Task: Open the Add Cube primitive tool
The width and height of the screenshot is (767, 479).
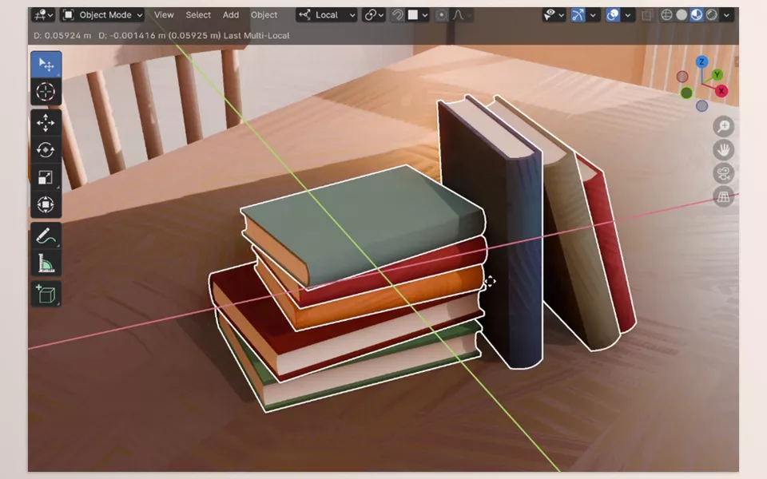Action: [46, 294]
